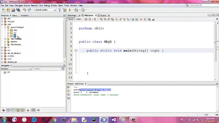
Task: Open Chrome from the taskbar
Action: 54,120
